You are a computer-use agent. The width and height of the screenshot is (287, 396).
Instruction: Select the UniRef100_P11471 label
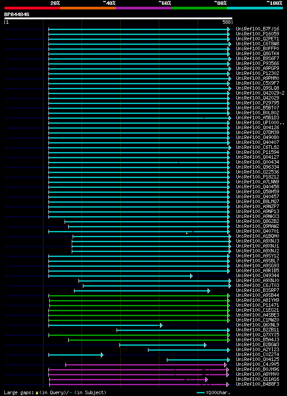[x=257, y=305]
